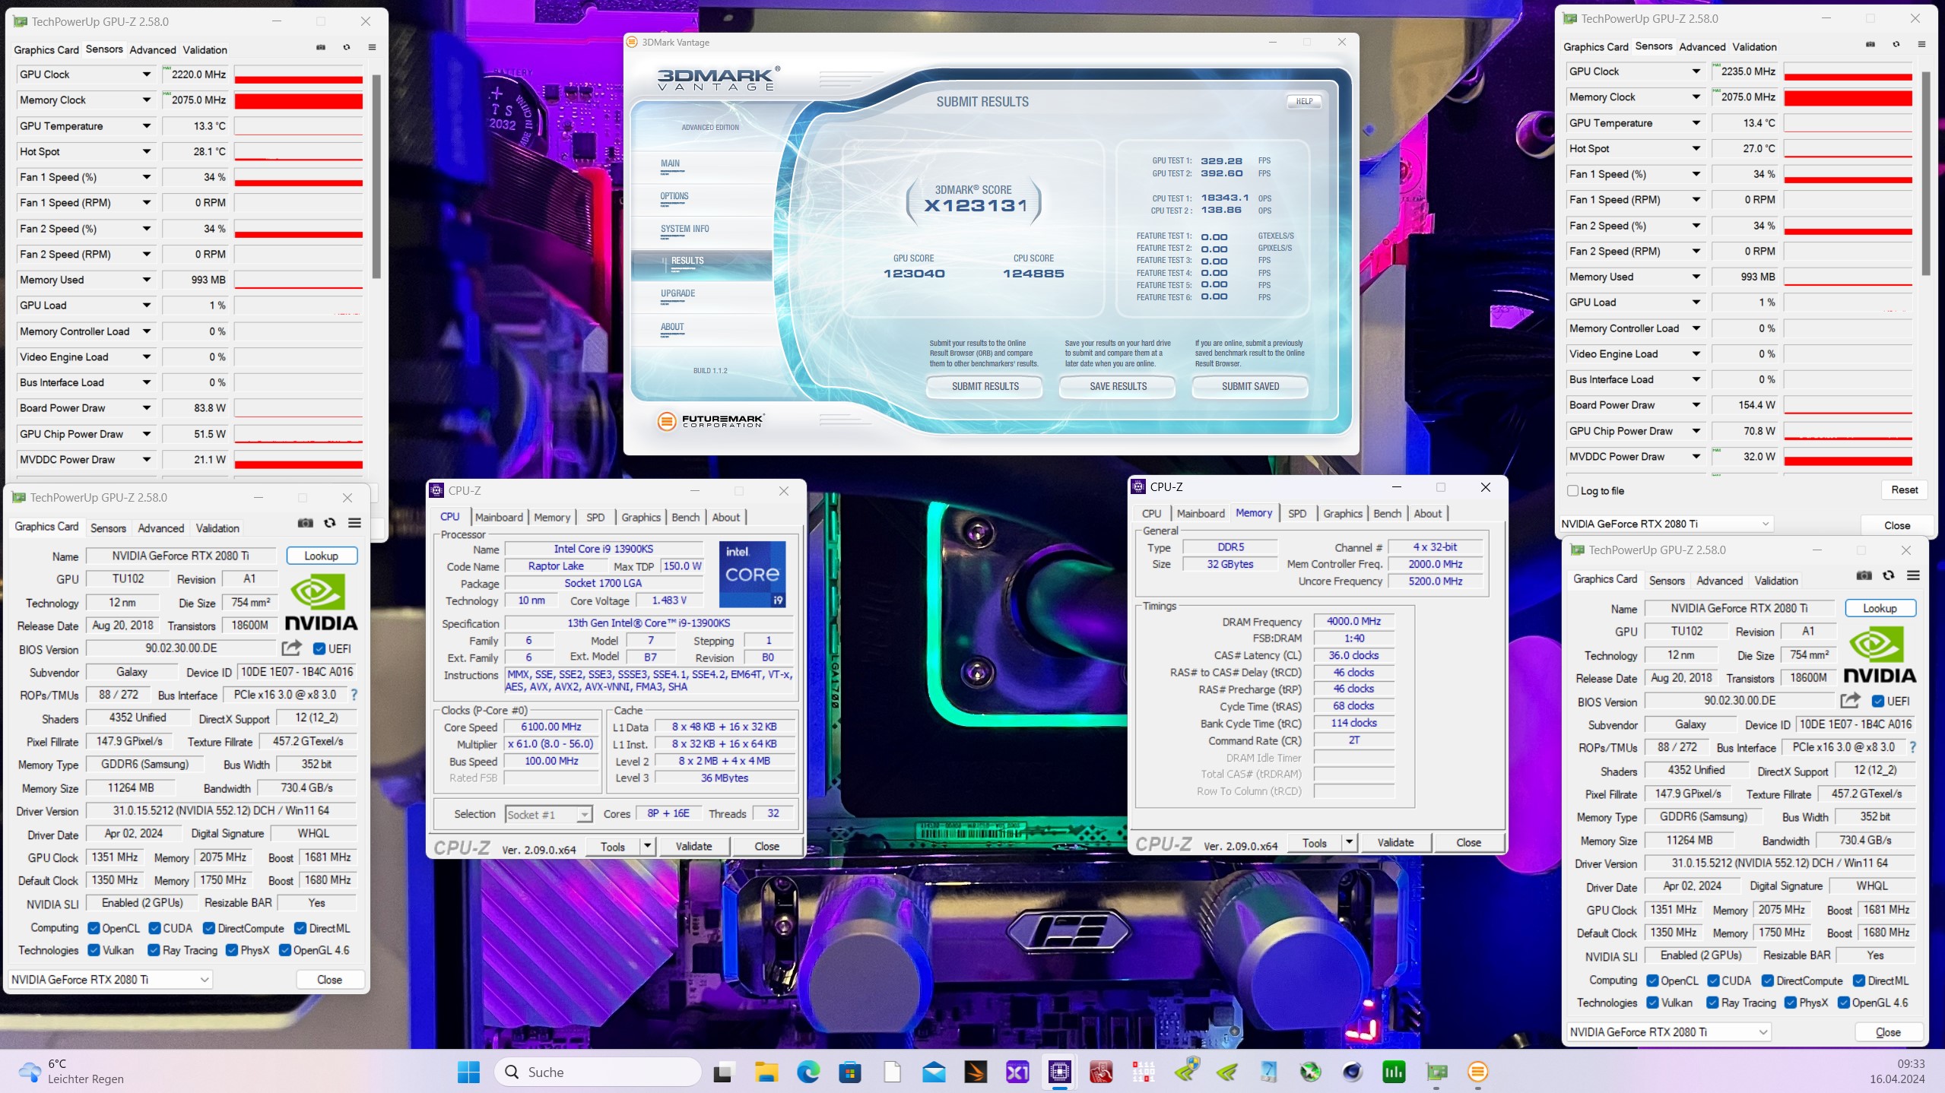Toggle DirectML checkbox in bottom-right GPU-Z
1945x1093 pixels.
(1859, 981)
